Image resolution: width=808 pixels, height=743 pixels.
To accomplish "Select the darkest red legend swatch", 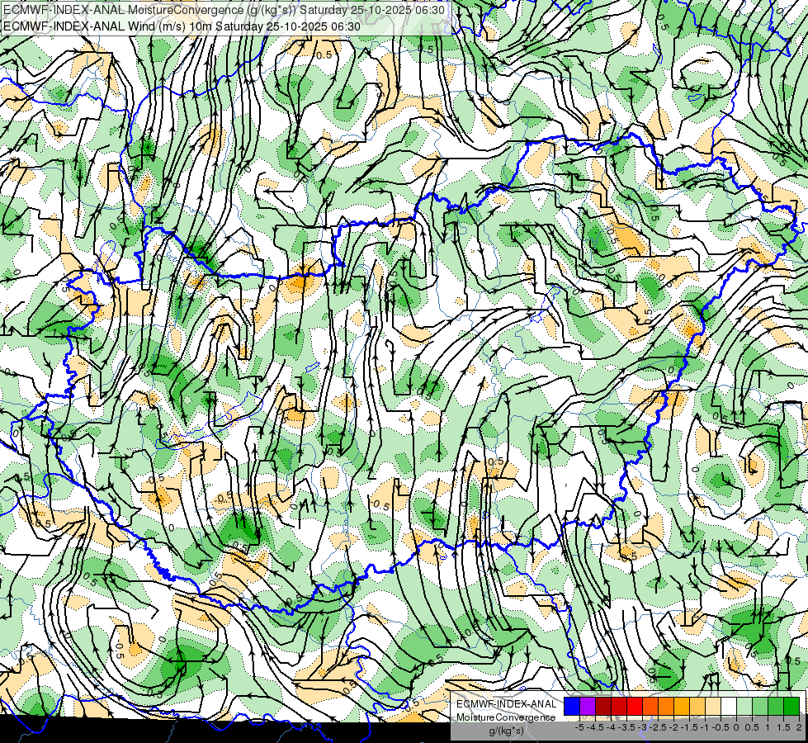I will (603, 706).
